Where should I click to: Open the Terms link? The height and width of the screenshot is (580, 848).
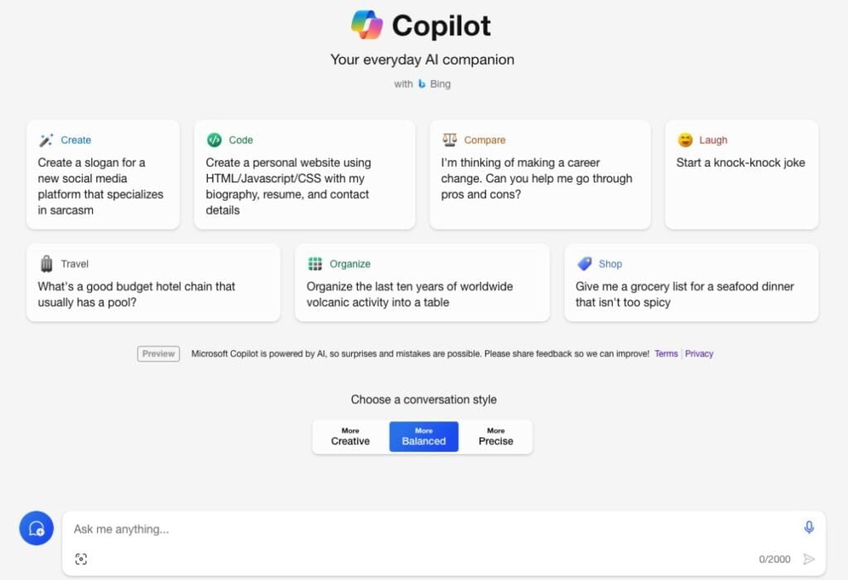(666, 354)
